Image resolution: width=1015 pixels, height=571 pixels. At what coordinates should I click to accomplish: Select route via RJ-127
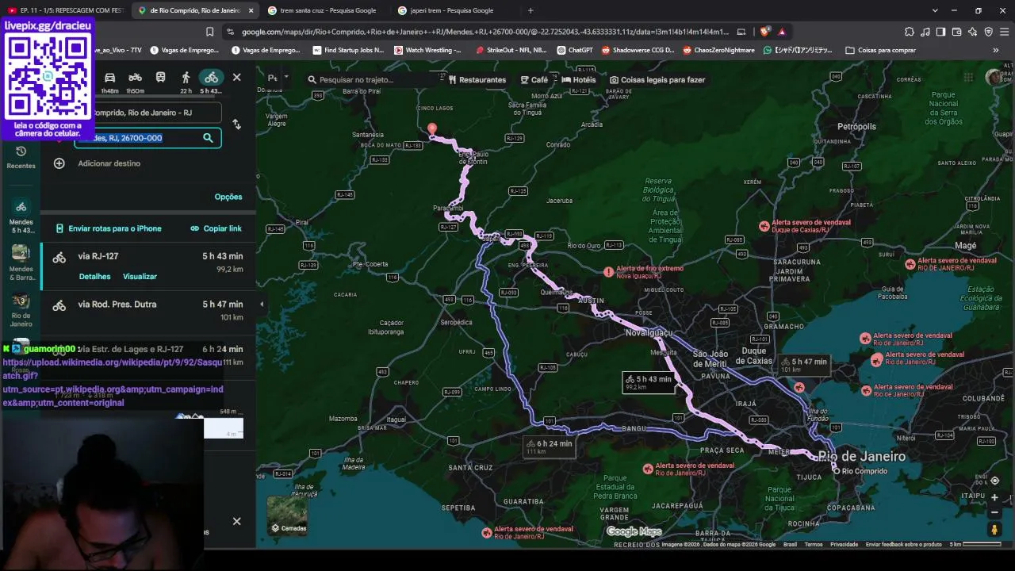(x=148, y=266)
